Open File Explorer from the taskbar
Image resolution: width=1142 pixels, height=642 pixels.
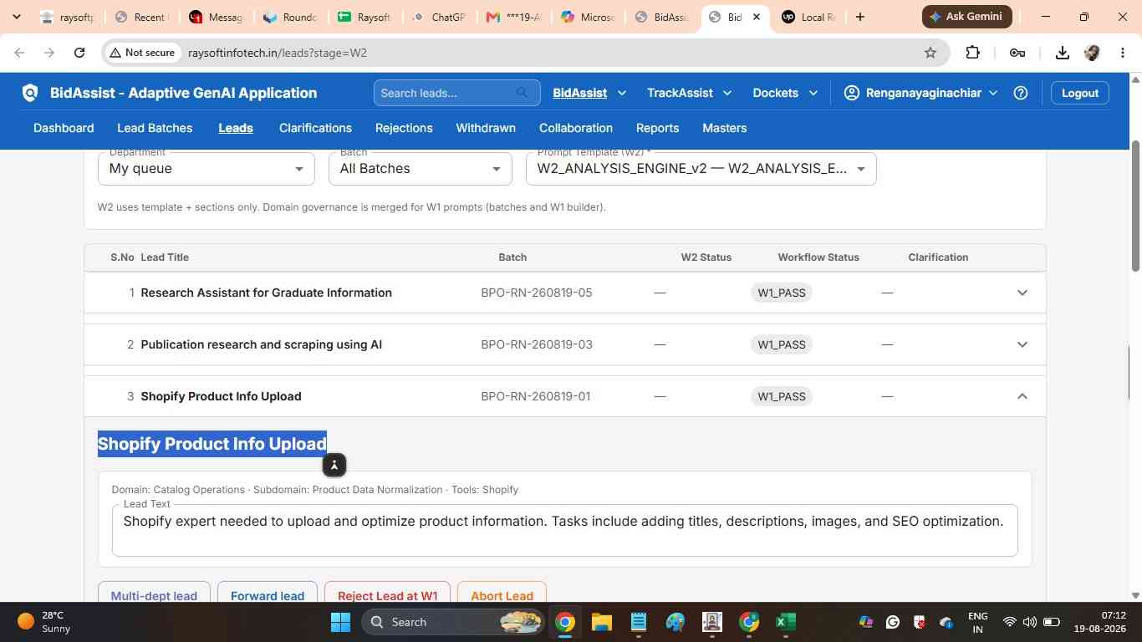click(x=602, y=622)
